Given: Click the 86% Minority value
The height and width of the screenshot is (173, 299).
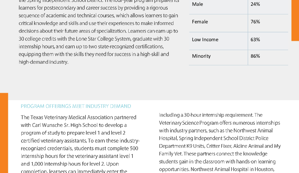Looking at the screenshot, I should (255, 56).
